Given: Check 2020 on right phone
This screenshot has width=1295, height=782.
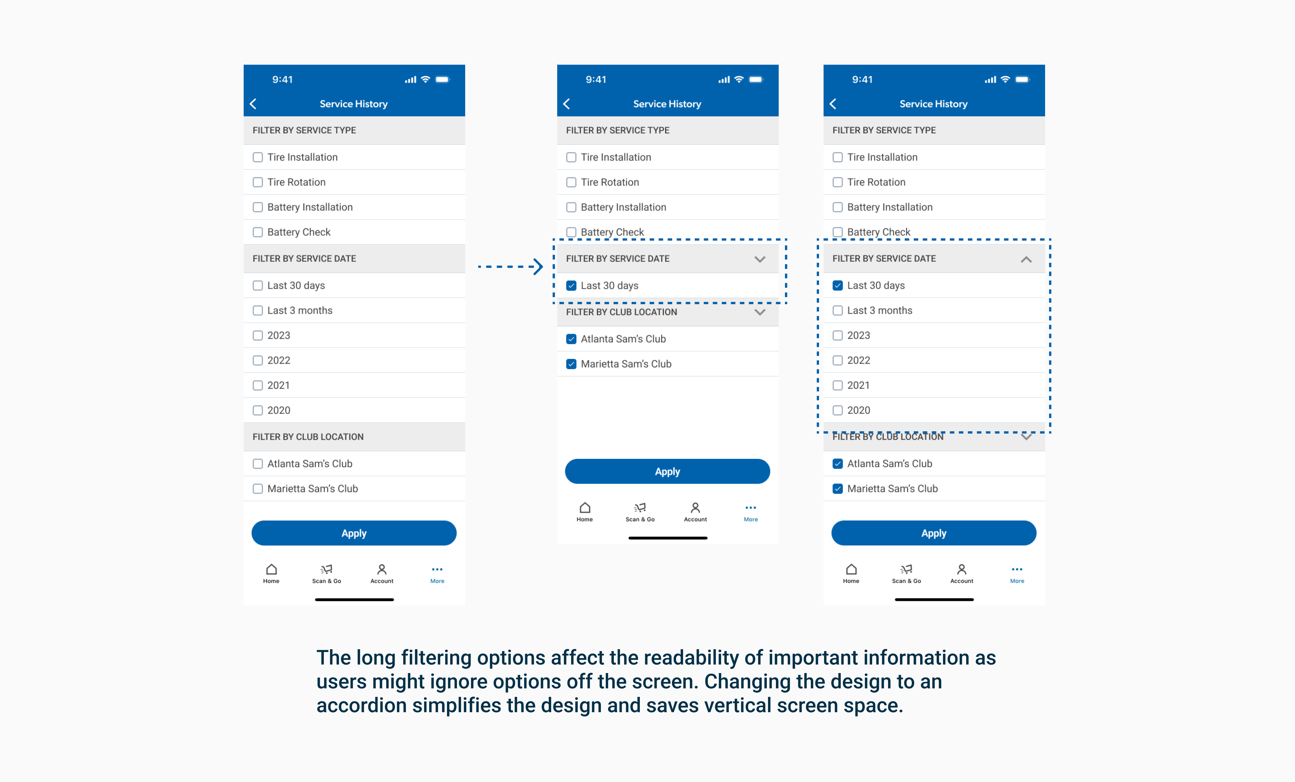Looking at the screenshot, I should click(x=838, y=410).
